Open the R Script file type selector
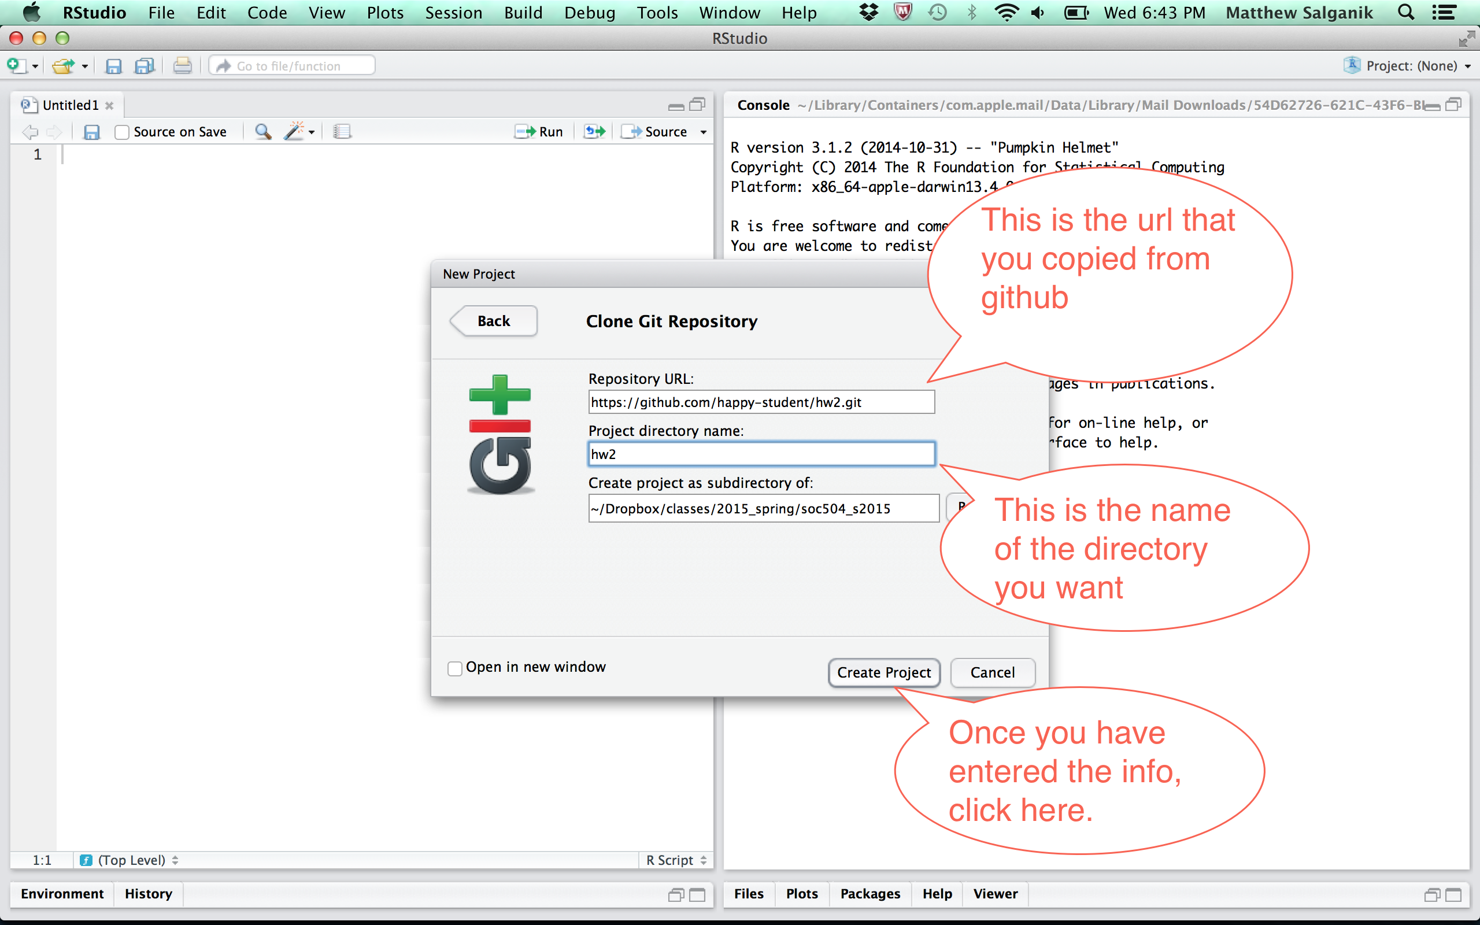 pyautogui.click(x=676, y=860)
